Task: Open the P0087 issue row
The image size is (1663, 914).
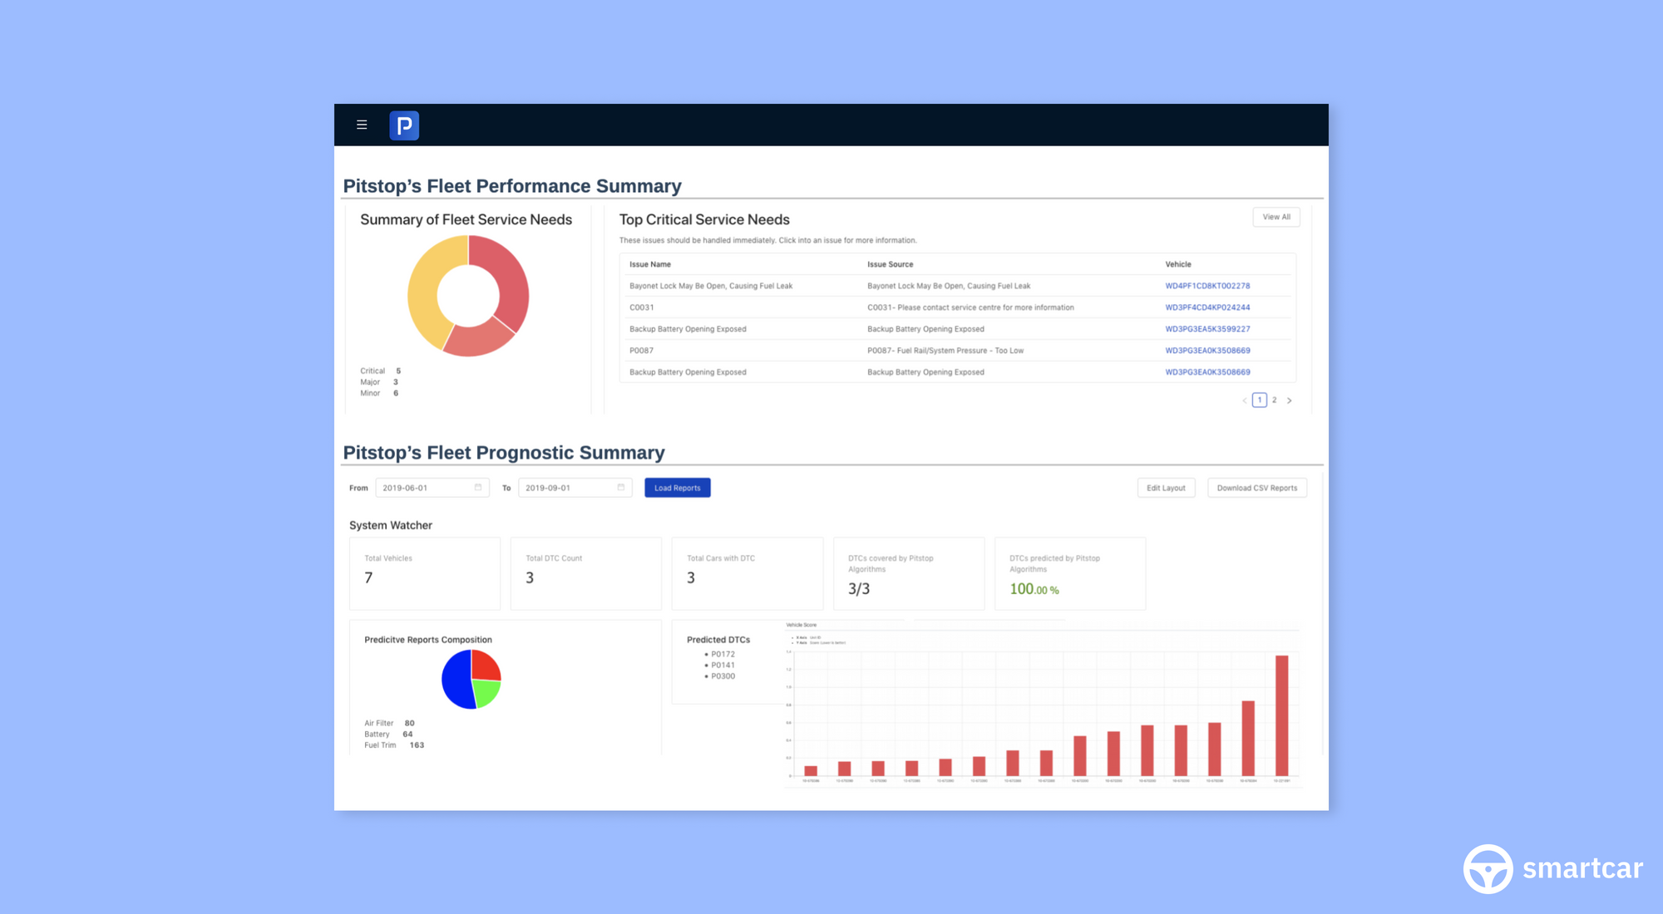Action: coord(641,351)
